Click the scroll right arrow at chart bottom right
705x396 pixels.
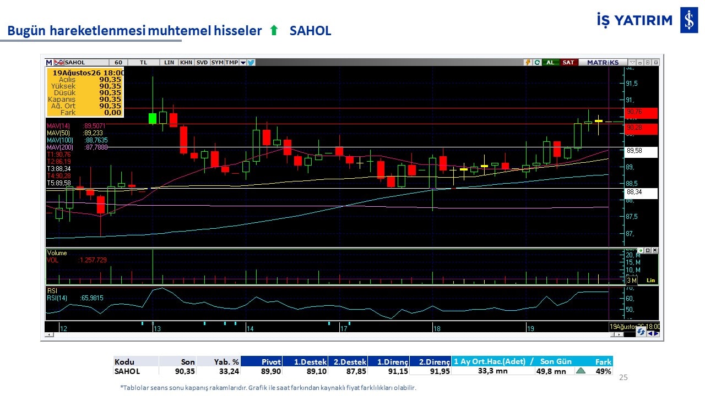(657, 333)
